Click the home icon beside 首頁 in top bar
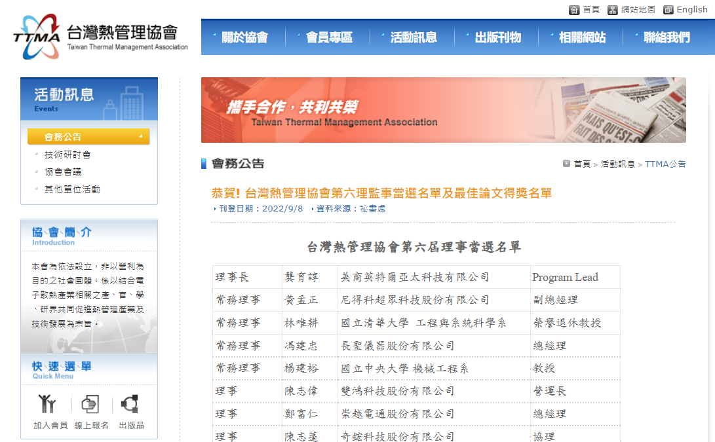Screen dimensions: 715x442 (x=574, y=10)
